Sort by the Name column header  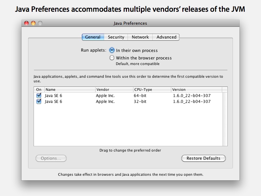click(70, 90)
